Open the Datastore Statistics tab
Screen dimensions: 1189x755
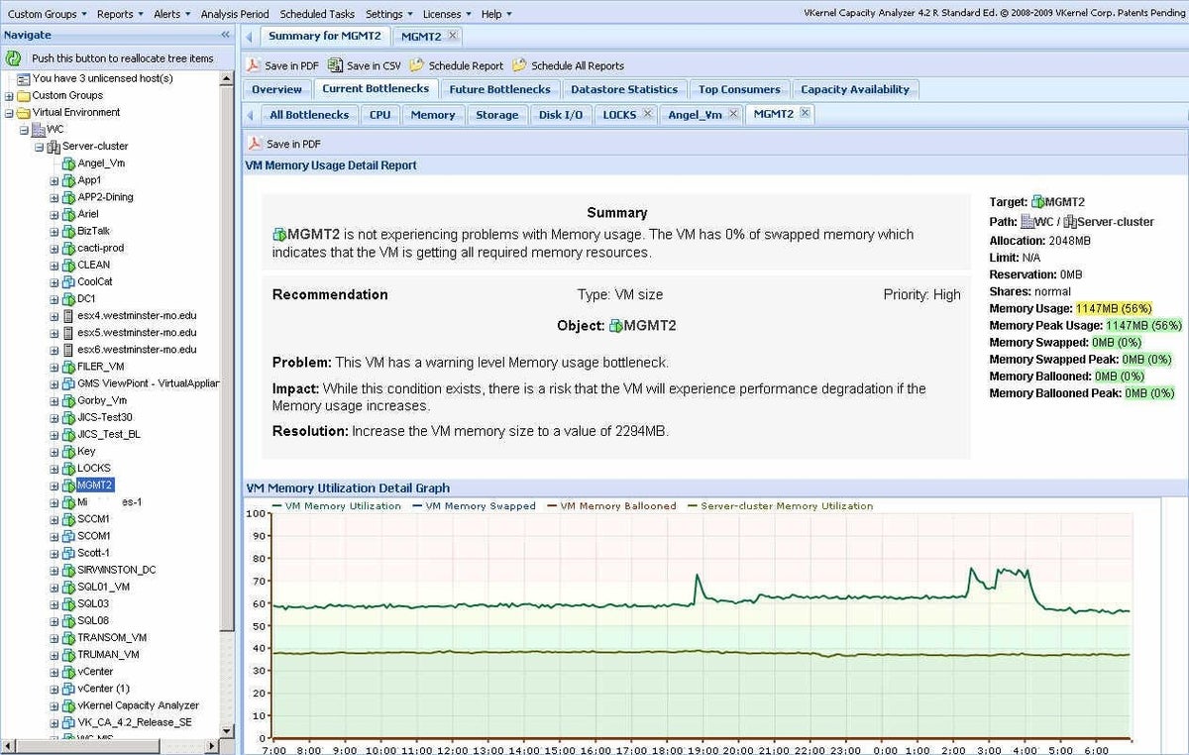624,89
